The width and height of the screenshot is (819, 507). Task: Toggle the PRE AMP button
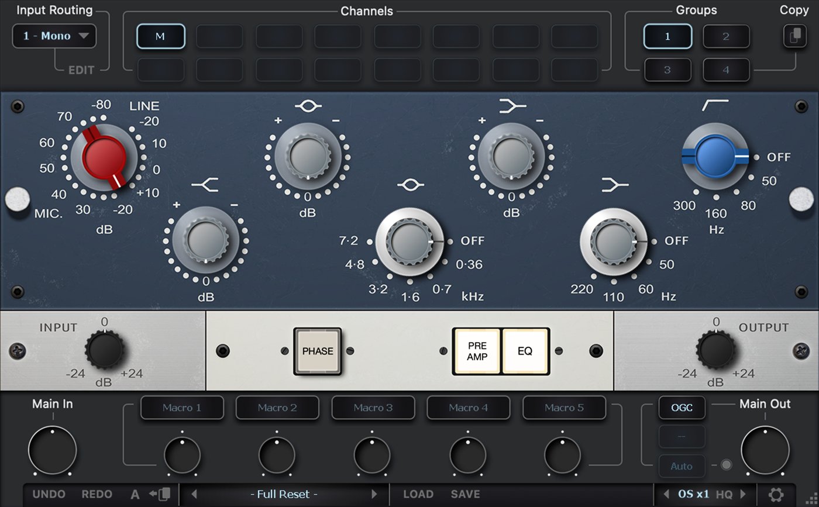[477, 351]
